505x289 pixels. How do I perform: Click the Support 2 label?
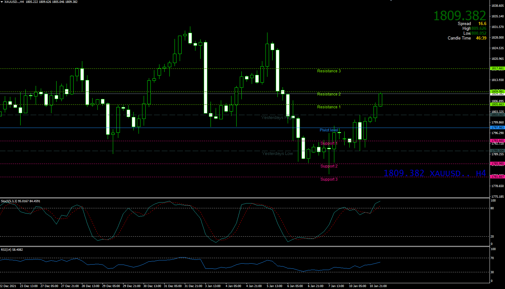click(x=329, y=166)
